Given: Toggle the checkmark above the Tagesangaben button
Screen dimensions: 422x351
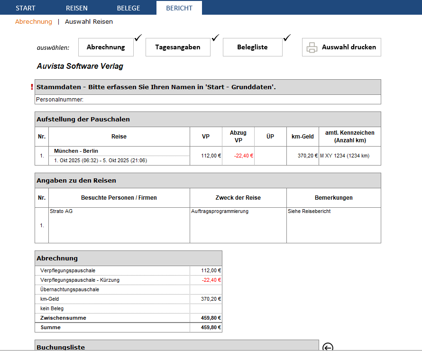Looking at the screenshot, I should [x=215, y=37].
